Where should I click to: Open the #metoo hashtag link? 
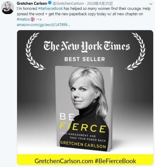23,19
